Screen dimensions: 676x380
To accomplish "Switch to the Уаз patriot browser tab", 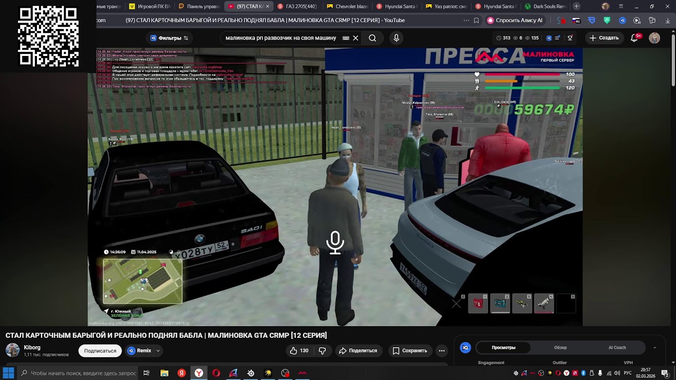I will point(447,6).
